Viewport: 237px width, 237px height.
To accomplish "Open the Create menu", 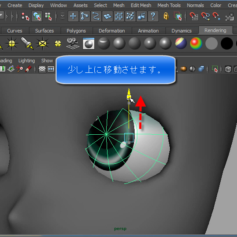I will (15, 5).
